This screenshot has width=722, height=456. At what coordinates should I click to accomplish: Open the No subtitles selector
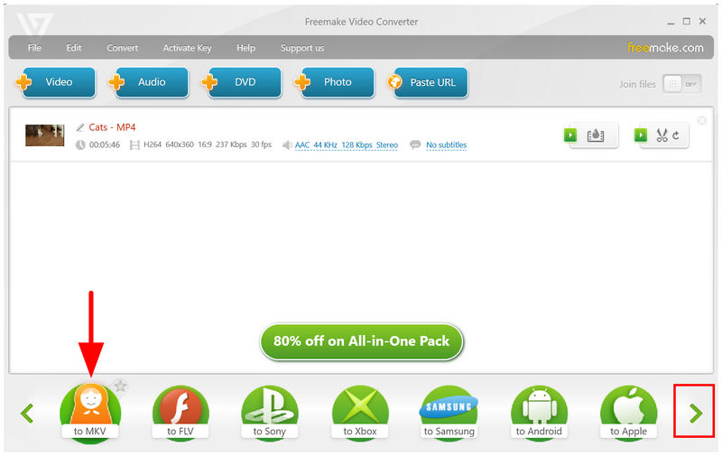(446, 145)
